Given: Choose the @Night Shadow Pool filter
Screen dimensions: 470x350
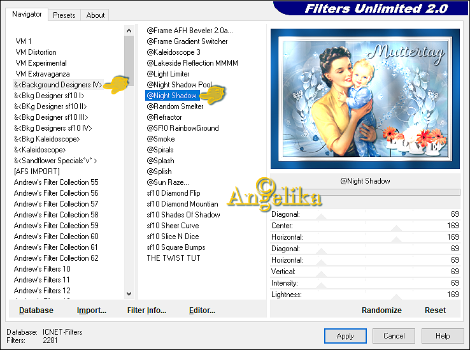Looking at the screenshot, I should 179,85.
